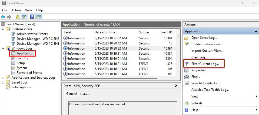259x115 pixels.
Task: Open the Action menu
Action: point(16,10)
